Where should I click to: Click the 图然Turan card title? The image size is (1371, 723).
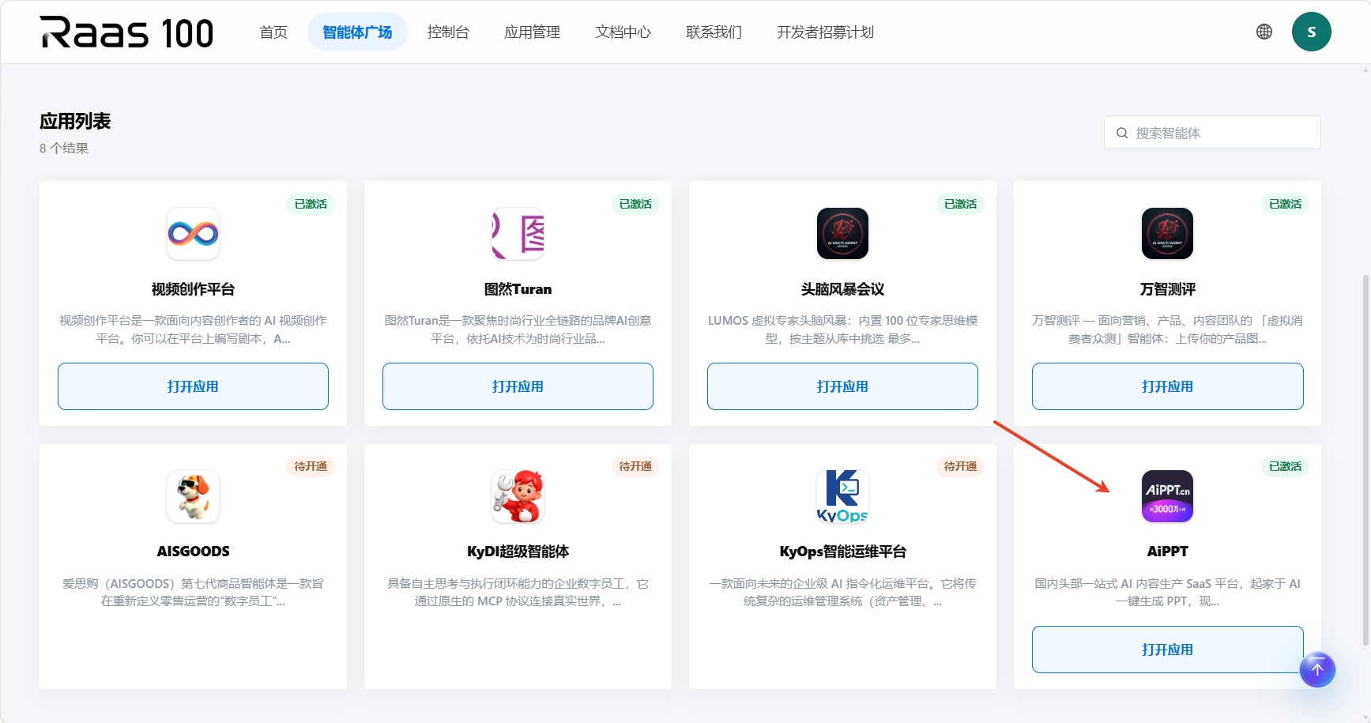point(518,289)
